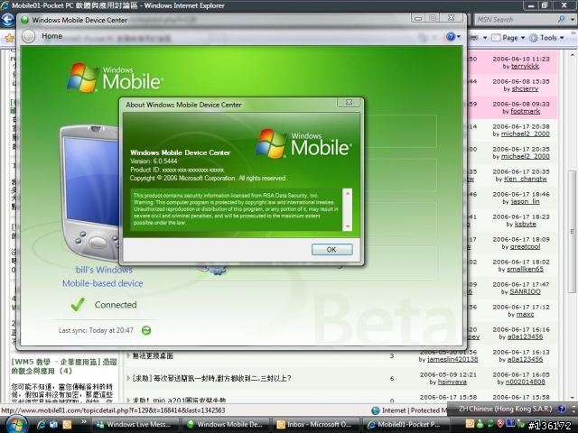This screenshot has width=578, height=433.
Task: Click the Pocket PC device image
Action: click(x=91, y=192)
